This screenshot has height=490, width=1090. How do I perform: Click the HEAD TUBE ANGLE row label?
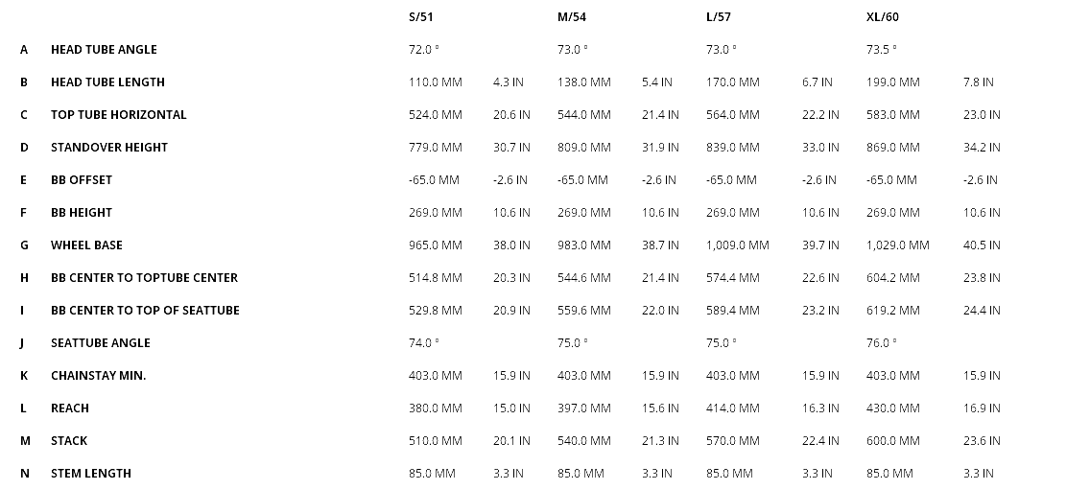(x=104, y=49)
